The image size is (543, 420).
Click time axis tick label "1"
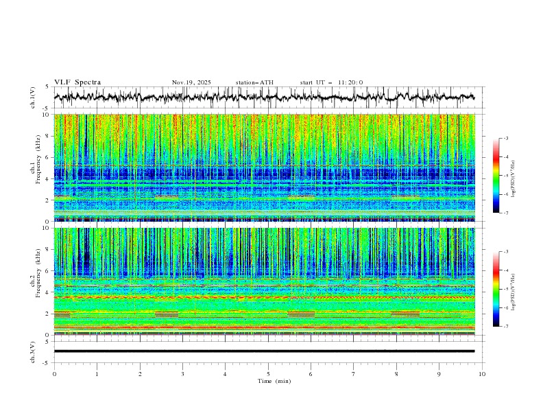click(97, 374)
